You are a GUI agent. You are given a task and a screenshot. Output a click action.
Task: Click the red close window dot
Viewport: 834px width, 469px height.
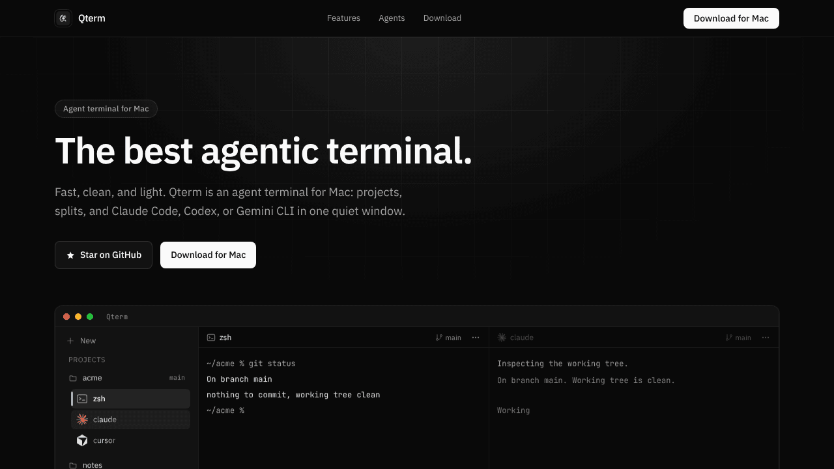[66, 317]
